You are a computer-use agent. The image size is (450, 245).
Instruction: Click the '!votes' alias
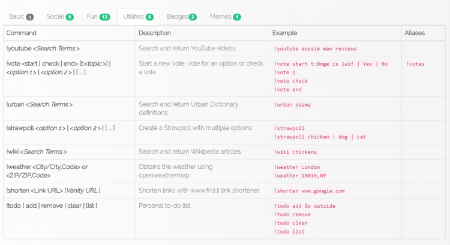coord(415,64)
